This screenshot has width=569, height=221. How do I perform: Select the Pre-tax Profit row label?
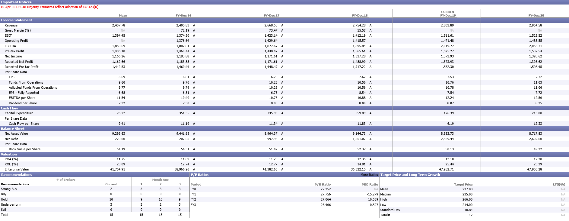(x=14, y=51)
